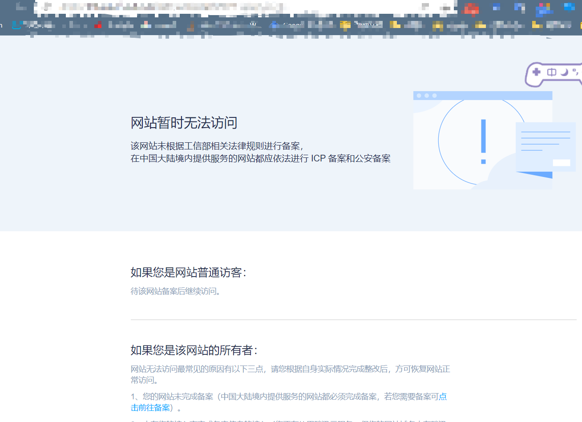The image size is (582, 422).
Task: Click the multicolored extension icon in browser toolbar
Action: [543, 9]
